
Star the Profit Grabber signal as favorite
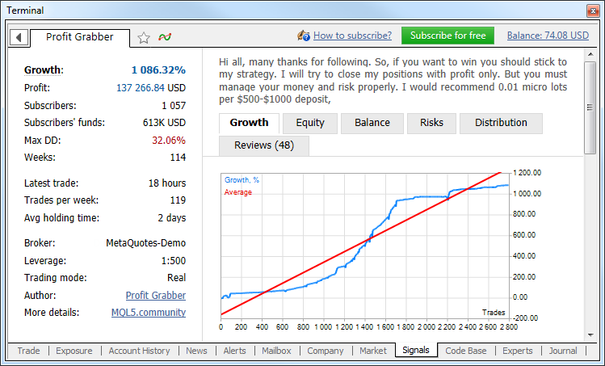point(144,37)
